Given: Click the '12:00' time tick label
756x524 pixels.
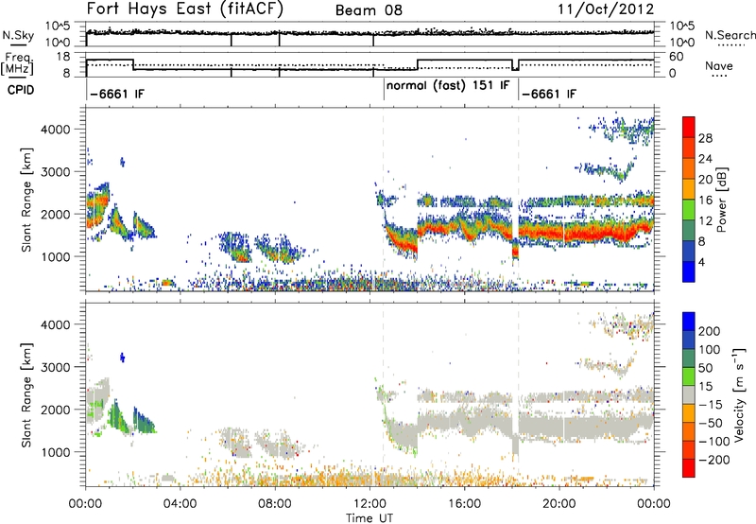Looking at the screenshot, I should point(369,504).
